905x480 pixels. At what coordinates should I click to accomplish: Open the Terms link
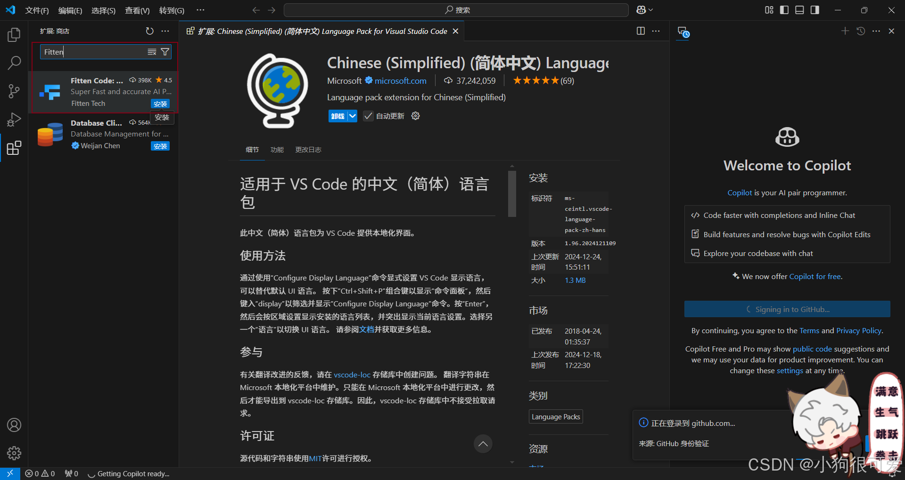coord(809,331)
